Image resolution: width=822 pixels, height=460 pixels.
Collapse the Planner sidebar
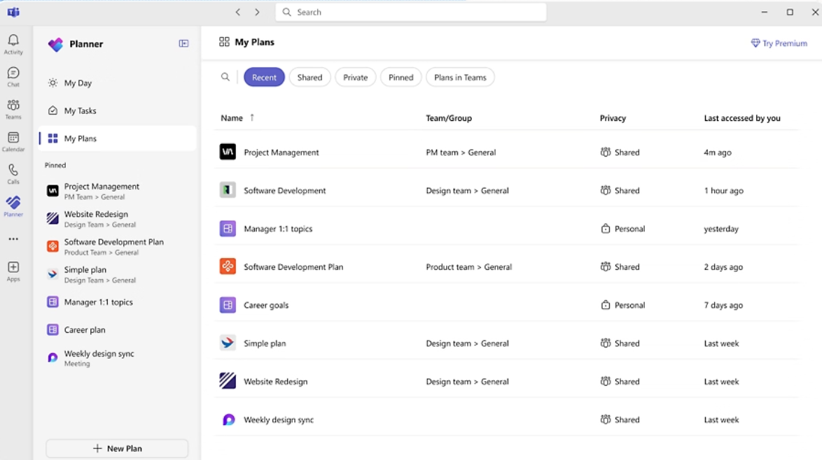pos(183,44)
